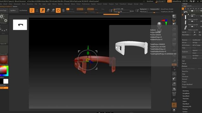
Task: Click the white alpha thumbnail preview
Action: (20, 25)
